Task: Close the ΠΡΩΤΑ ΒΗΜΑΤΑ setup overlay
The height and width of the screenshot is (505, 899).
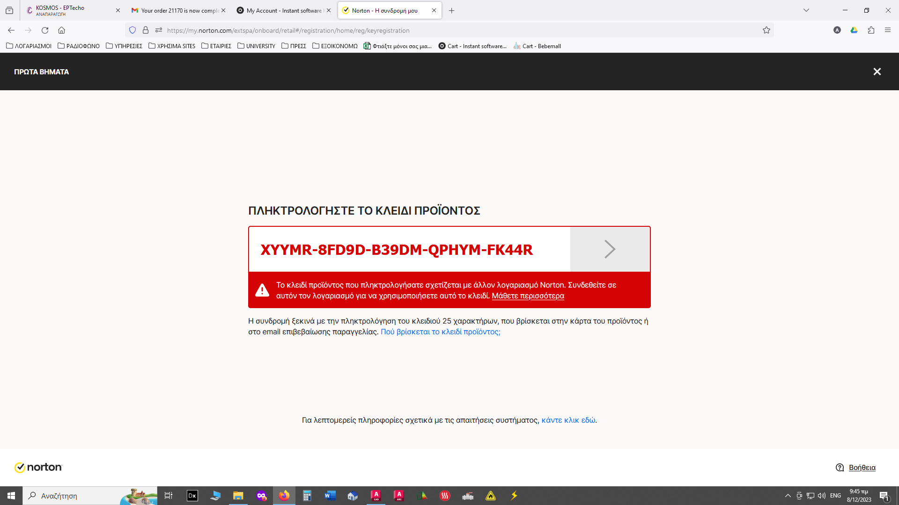Action: coord(877,72)
